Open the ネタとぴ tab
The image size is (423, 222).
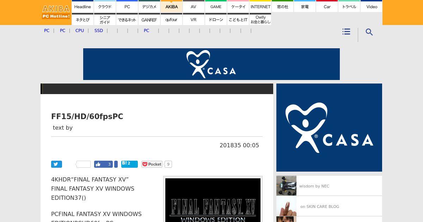click(x=82, y=19)
